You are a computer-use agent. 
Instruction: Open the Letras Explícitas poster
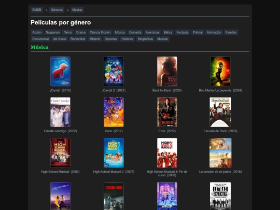pyautogui.click(x=220, y=196)
